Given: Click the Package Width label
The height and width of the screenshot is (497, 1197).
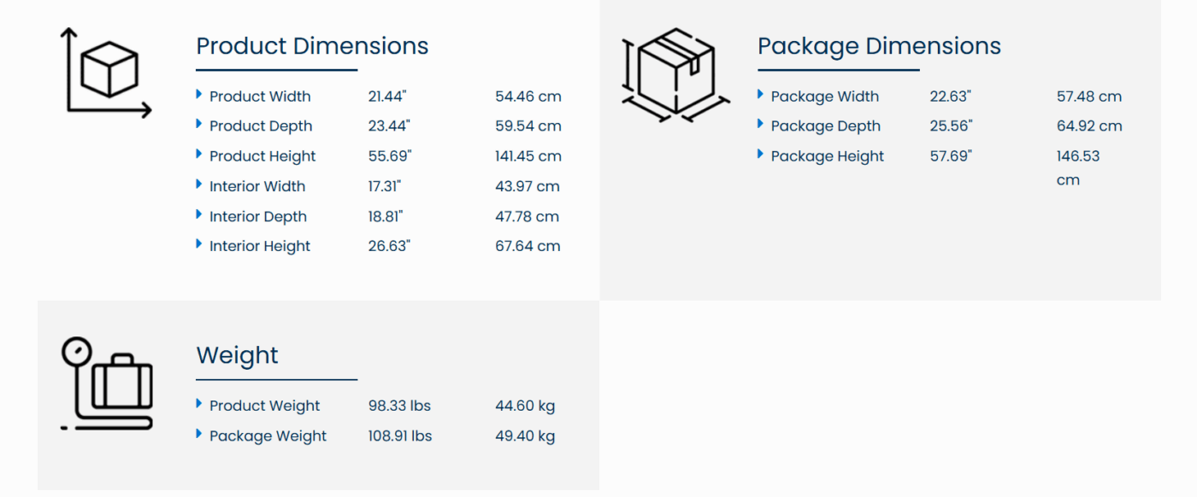Looking at the screenshot, I should point(824,96).
